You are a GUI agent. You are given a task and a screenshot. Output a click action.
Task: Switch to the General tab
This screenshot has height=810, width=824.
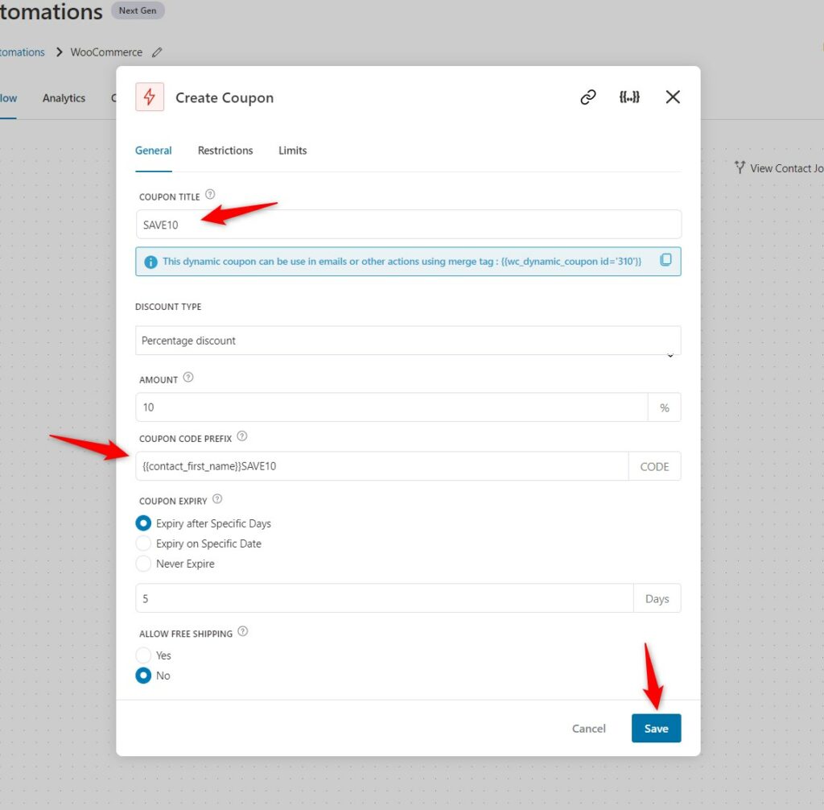(154, 151)
